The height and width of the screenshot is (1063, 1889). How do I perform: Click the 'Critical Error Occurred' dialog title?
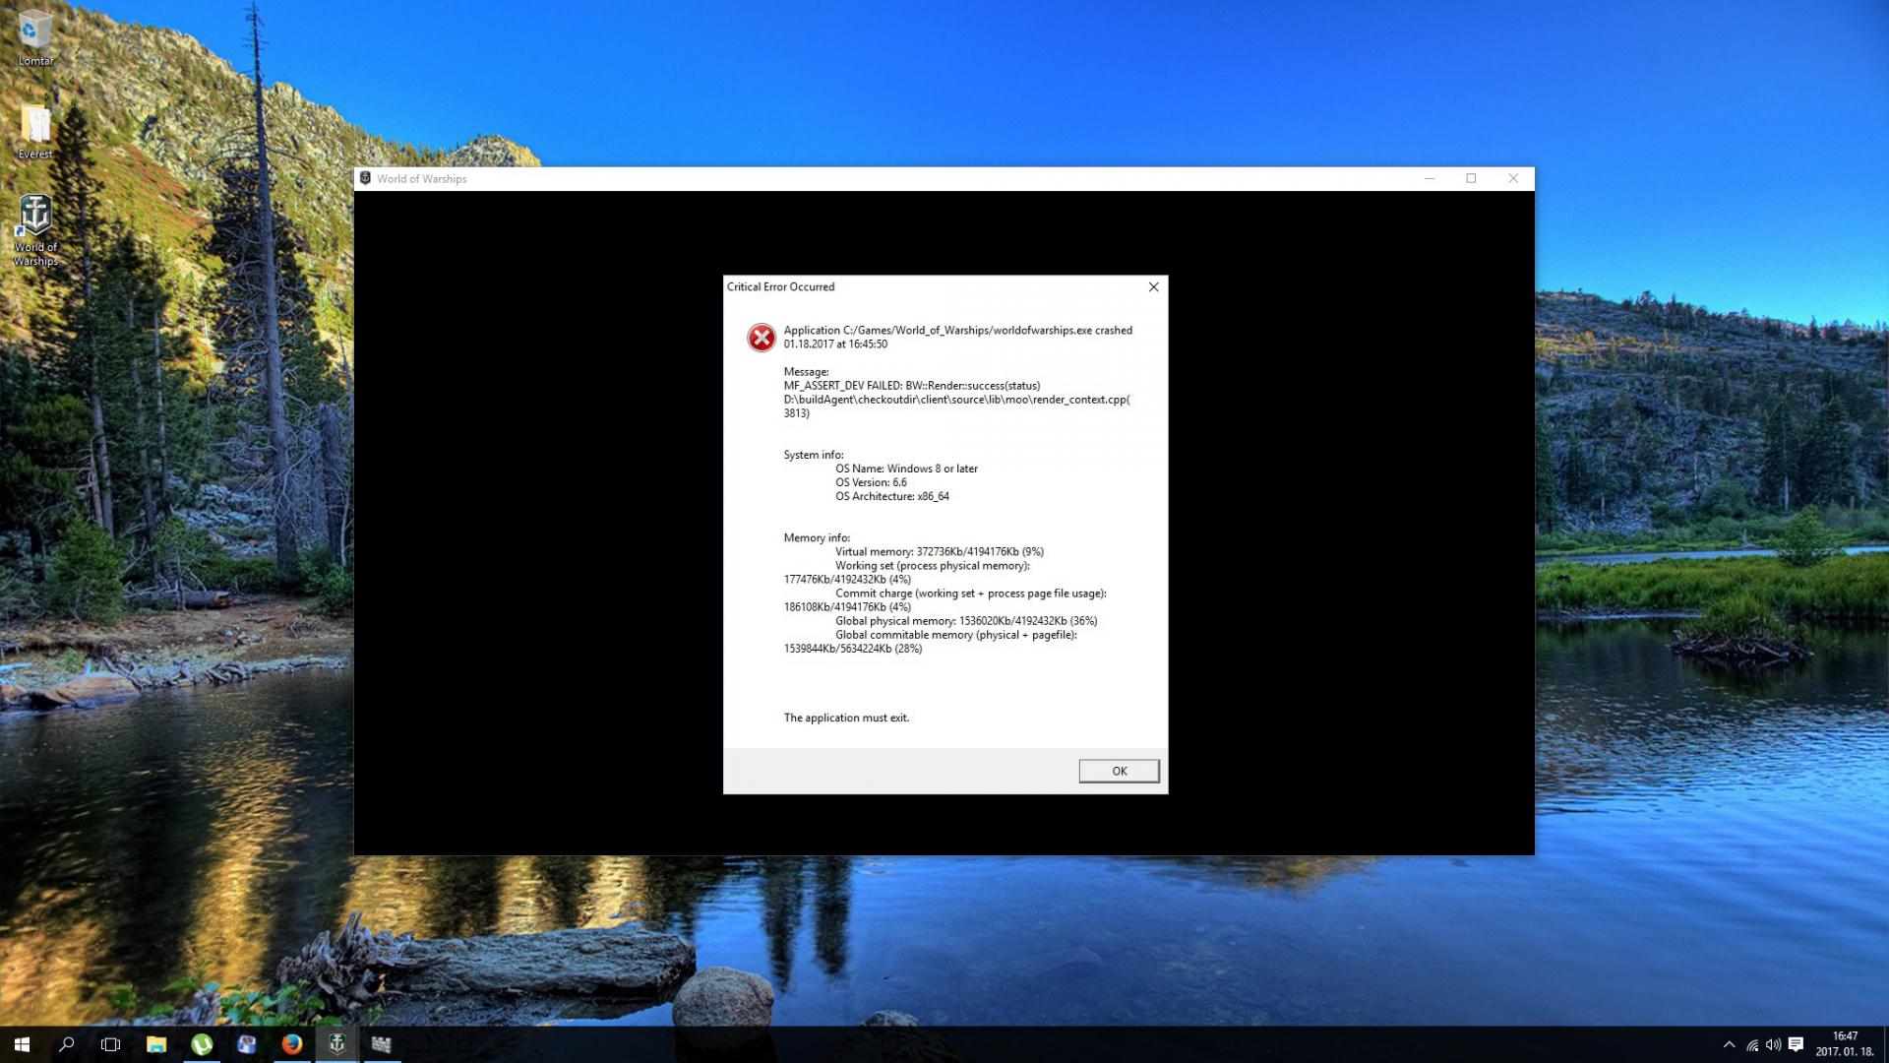coord(780,286)
